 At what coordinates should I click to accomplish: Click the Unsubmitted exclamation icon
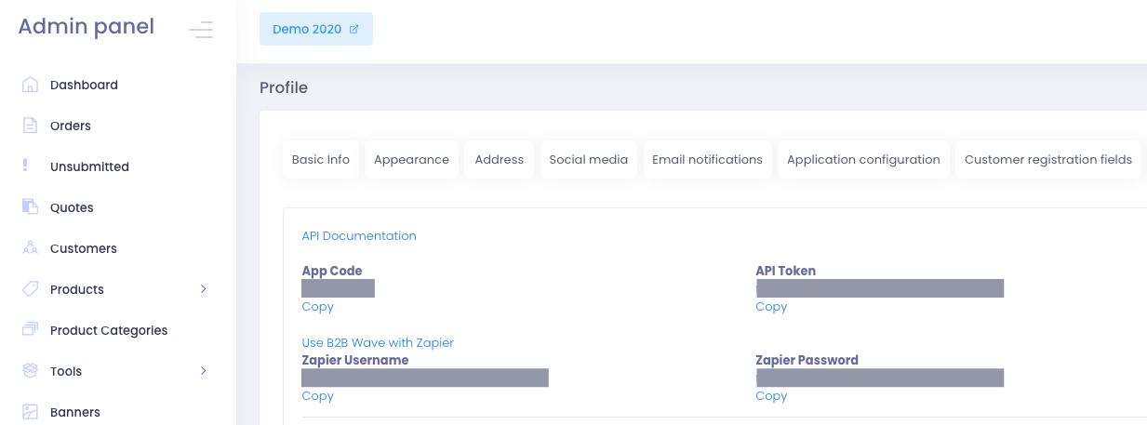click(26, 166)
